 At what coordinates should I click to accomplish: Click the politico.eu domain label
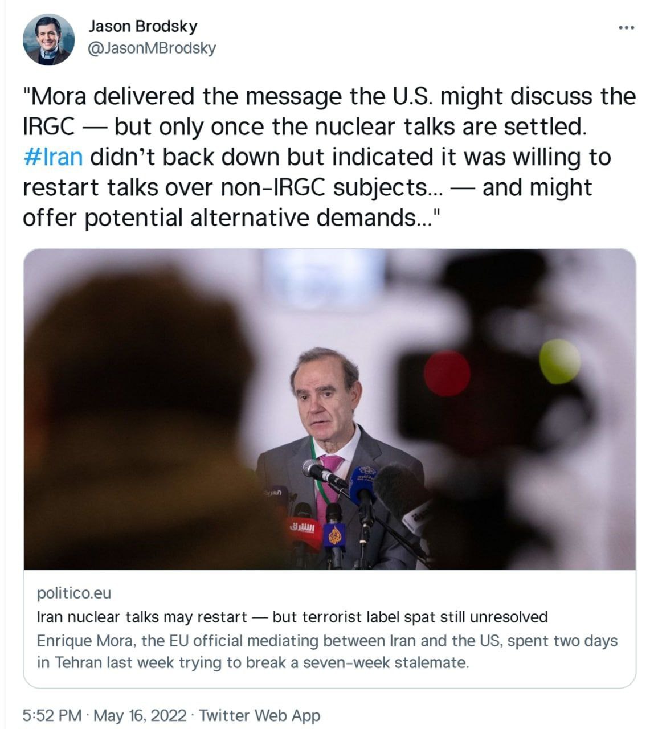tap(74, 593)
